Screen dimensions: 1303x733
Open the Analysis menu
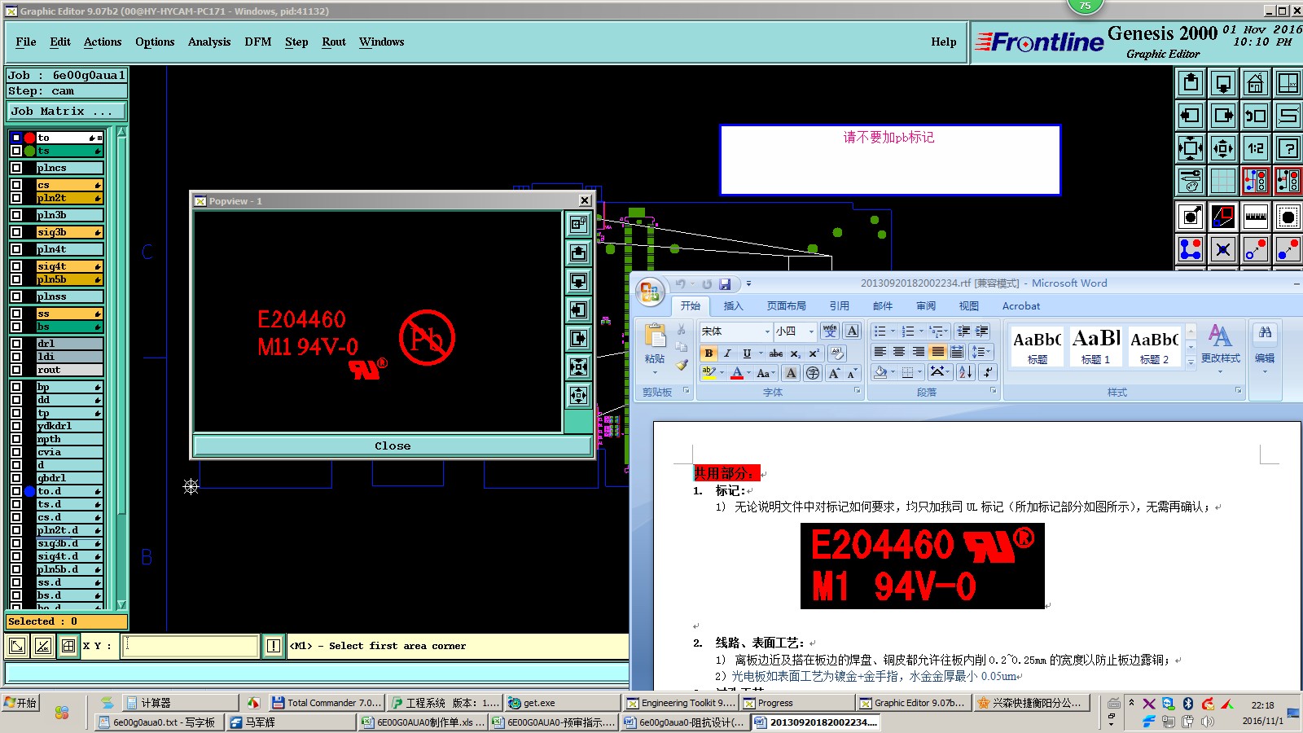pos(209,42)
